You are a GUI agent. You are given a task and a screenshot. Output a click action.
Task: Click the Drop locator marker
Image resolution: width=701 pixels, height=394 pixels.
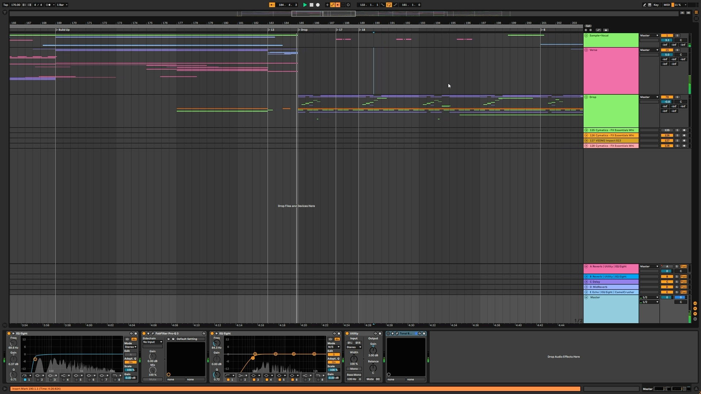303,30
